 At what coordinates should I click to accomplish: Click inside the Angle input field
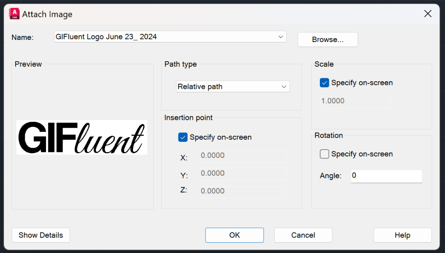386,176
